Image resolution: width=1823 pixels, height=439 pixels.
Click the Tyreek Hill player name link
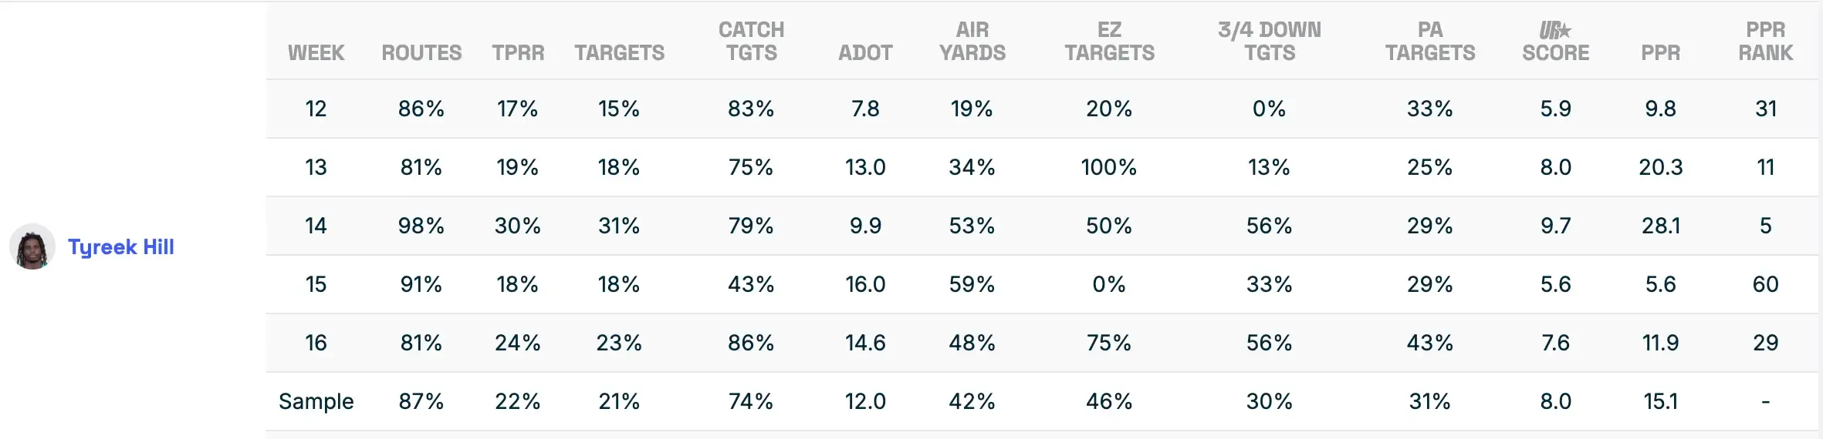click(120, 247)
